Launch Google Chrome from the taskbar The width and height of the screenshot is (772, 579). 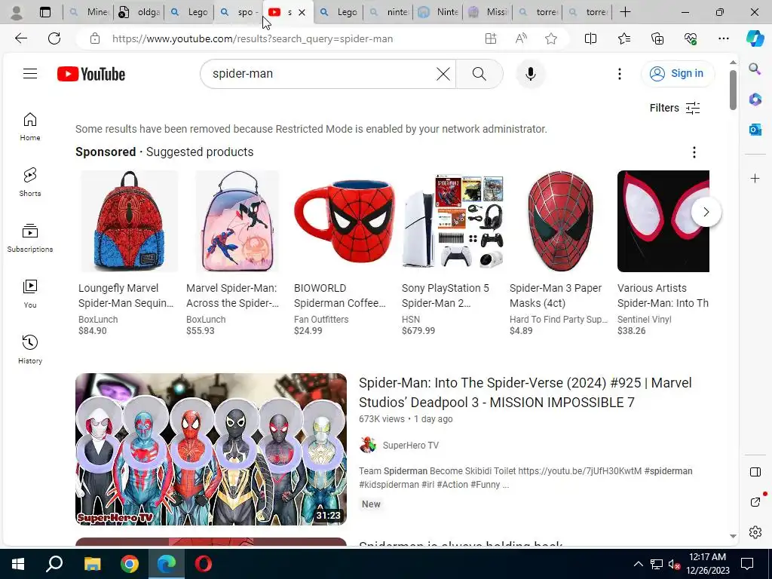point(130,564)
